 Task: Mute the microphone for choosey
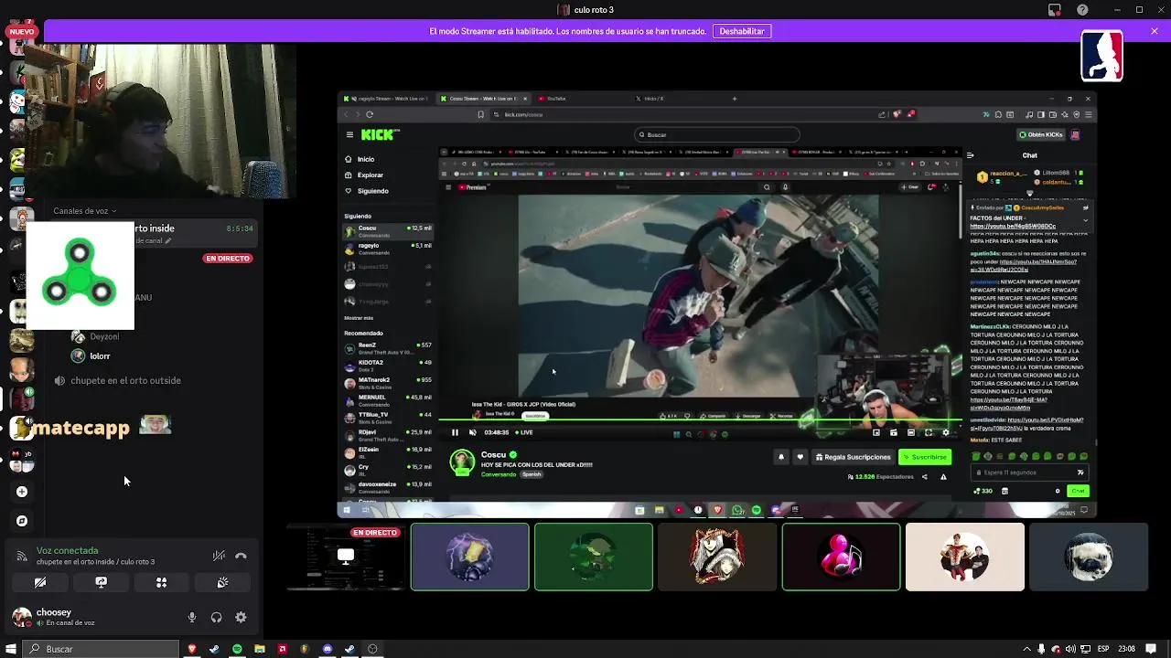pyautogui.click(x=192, y=618)
